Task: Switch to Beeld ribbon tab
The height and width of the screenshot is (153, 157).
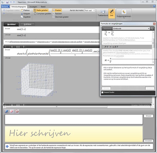Action: pos(43,7)
